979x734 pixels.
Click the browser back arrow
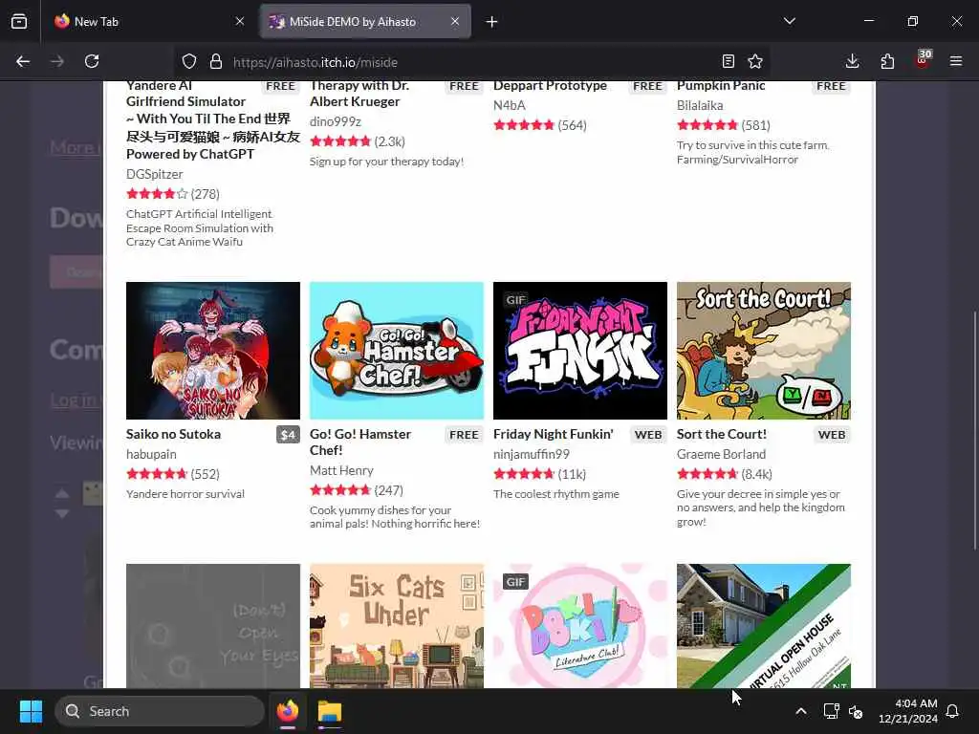pos(23,61)
